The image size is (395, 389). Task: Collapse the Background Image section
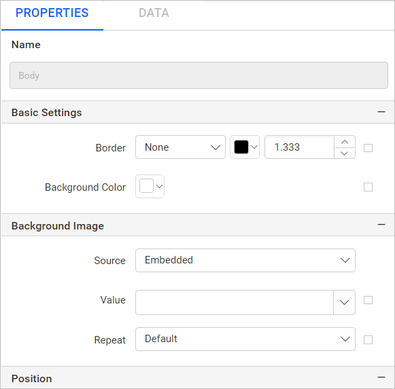click(381, 225)
